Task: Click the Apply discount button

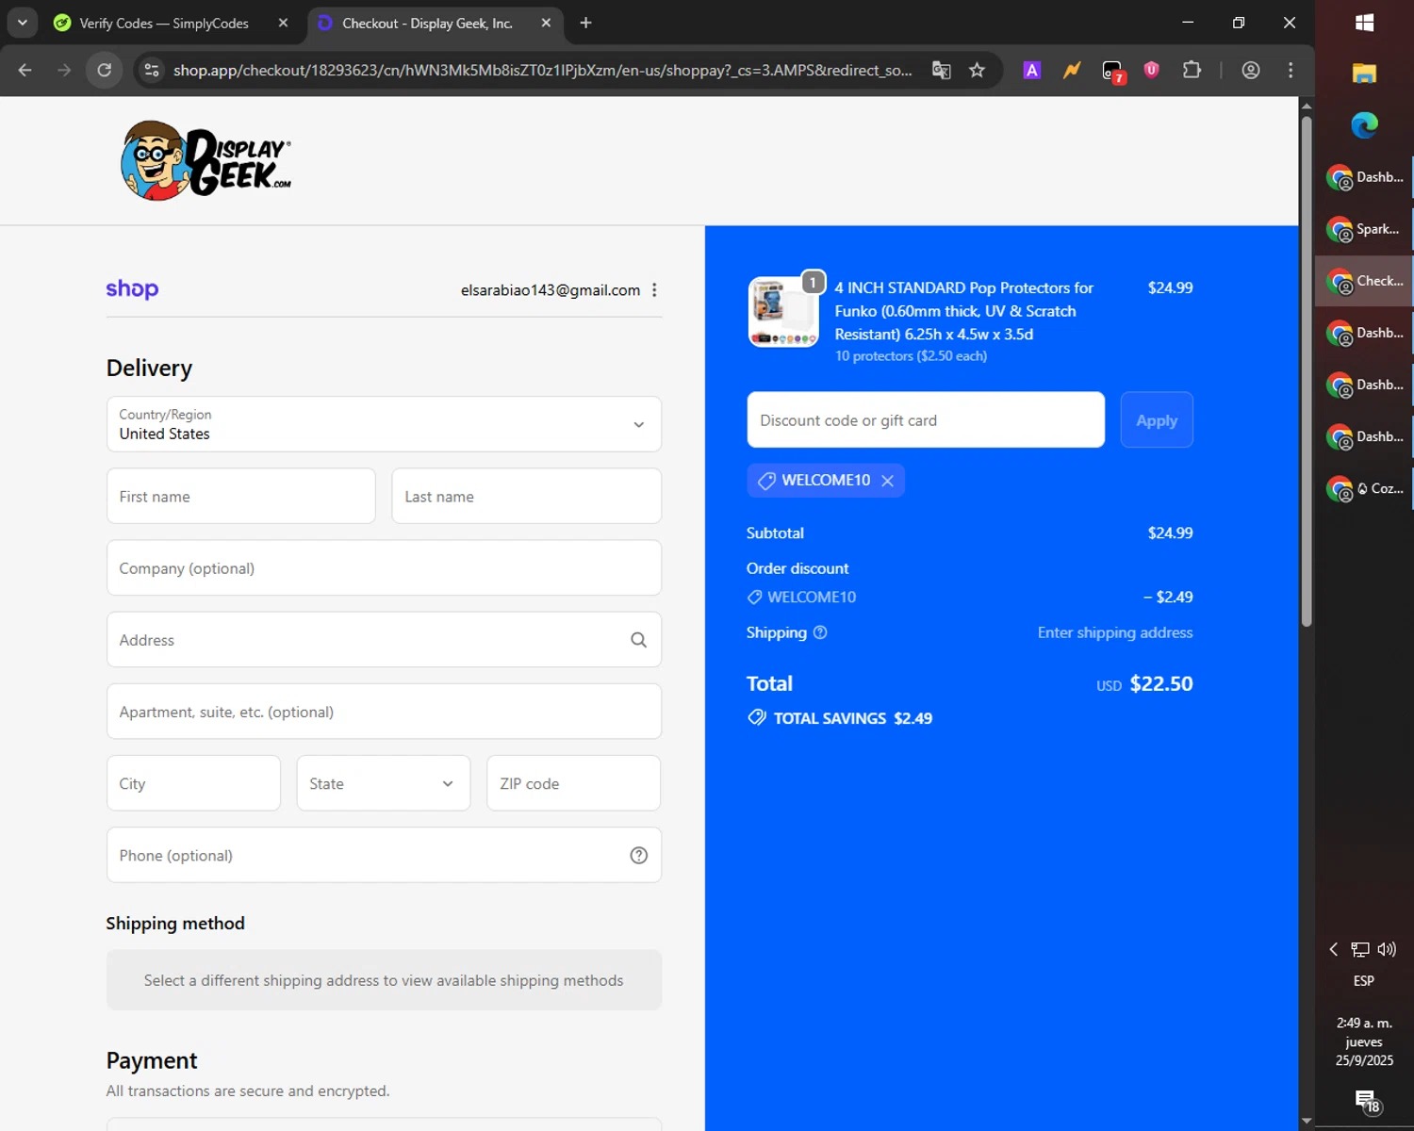Action: (x=1157, y=419)
